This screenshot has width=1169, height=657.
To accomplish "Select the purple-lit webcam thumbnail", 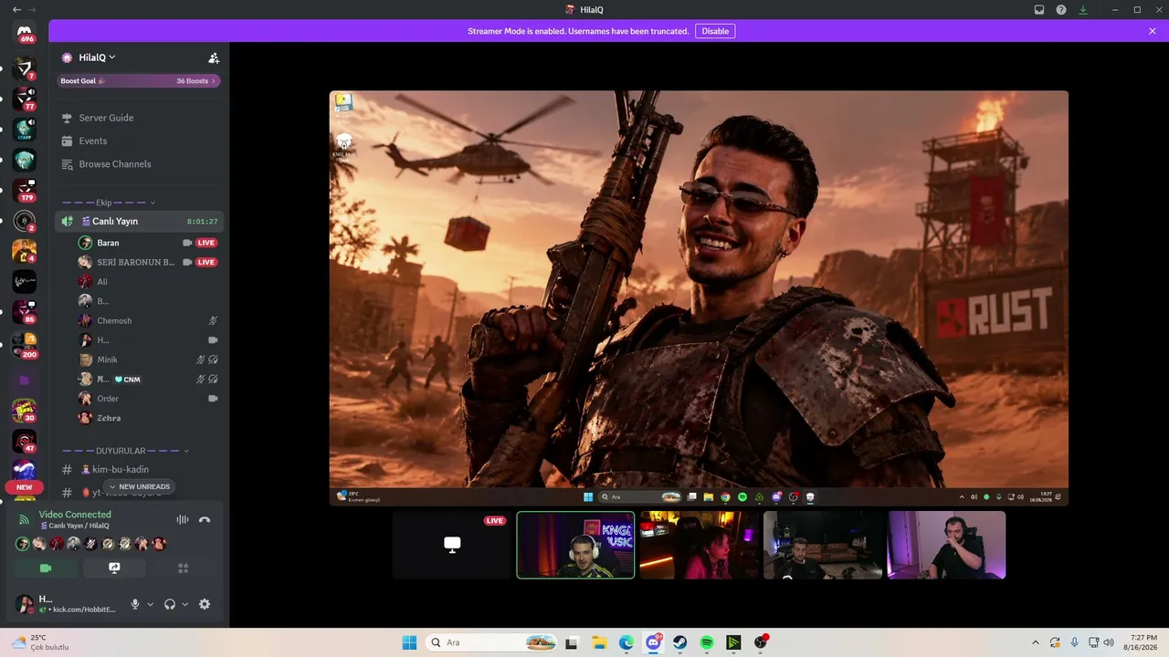I will click(x=946, y=545).
